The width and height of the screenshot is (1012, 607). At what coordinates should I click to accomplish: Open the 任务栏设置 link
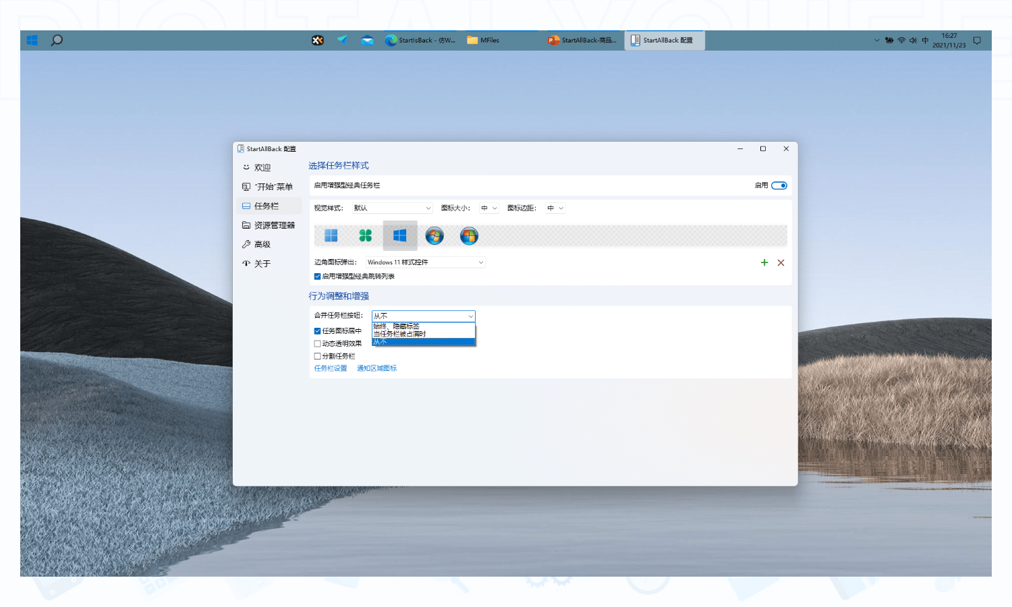tap(330, 368)
